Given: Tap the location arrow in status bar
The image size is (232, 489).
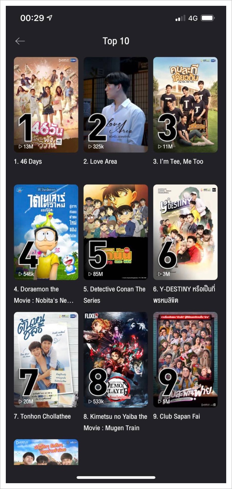Looking at the screenshot, I should point(49,18).
